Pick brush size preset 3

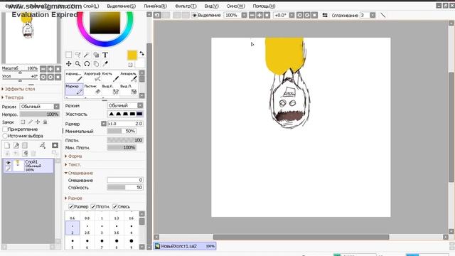point(102,229)
